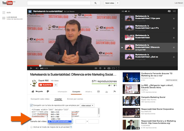Viewport: 184px width, 131px height.
Task: Open the 'vídeo actual' dropdown
Action: (87, 105)
